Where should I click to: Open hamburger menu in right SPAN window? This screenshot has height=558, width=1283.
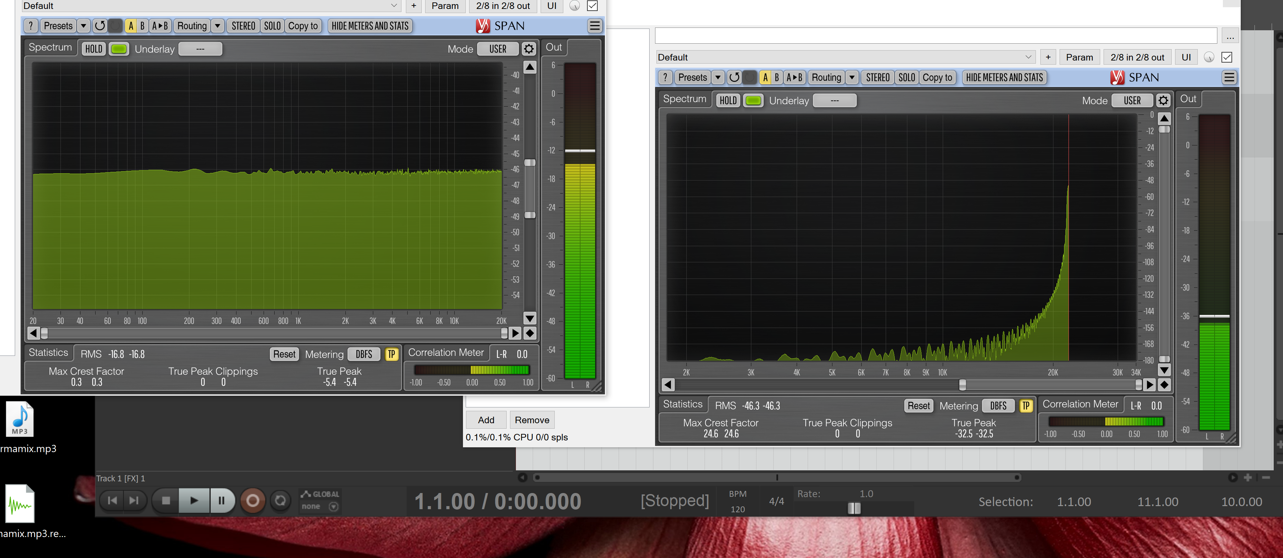1229,77
